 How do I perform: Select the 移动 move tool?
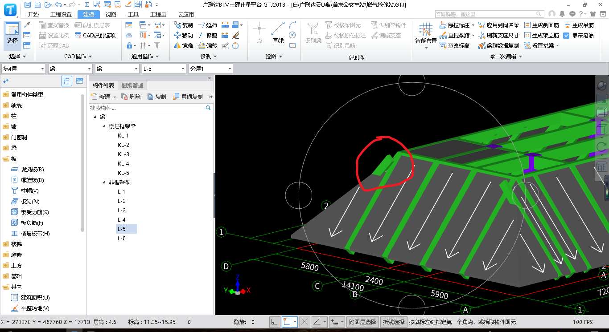[184, 35]
